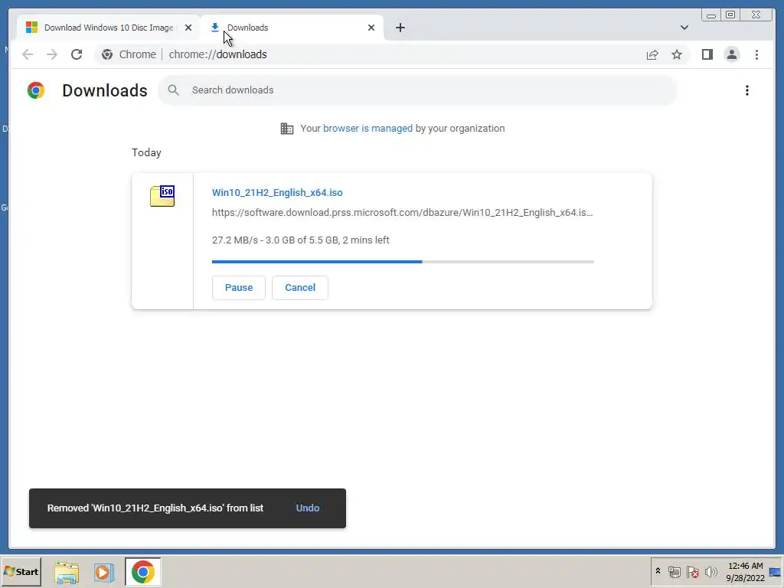Image resolution: width=784 pixels, height=588 pixels.
Task: Click the Show Desktop icon at taskbar end
Action: coord(775,571)
